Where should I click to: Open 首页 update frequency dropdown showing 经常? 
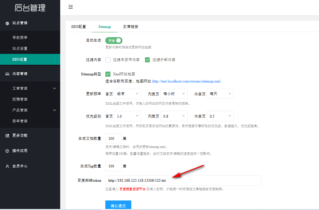(128, 94)
